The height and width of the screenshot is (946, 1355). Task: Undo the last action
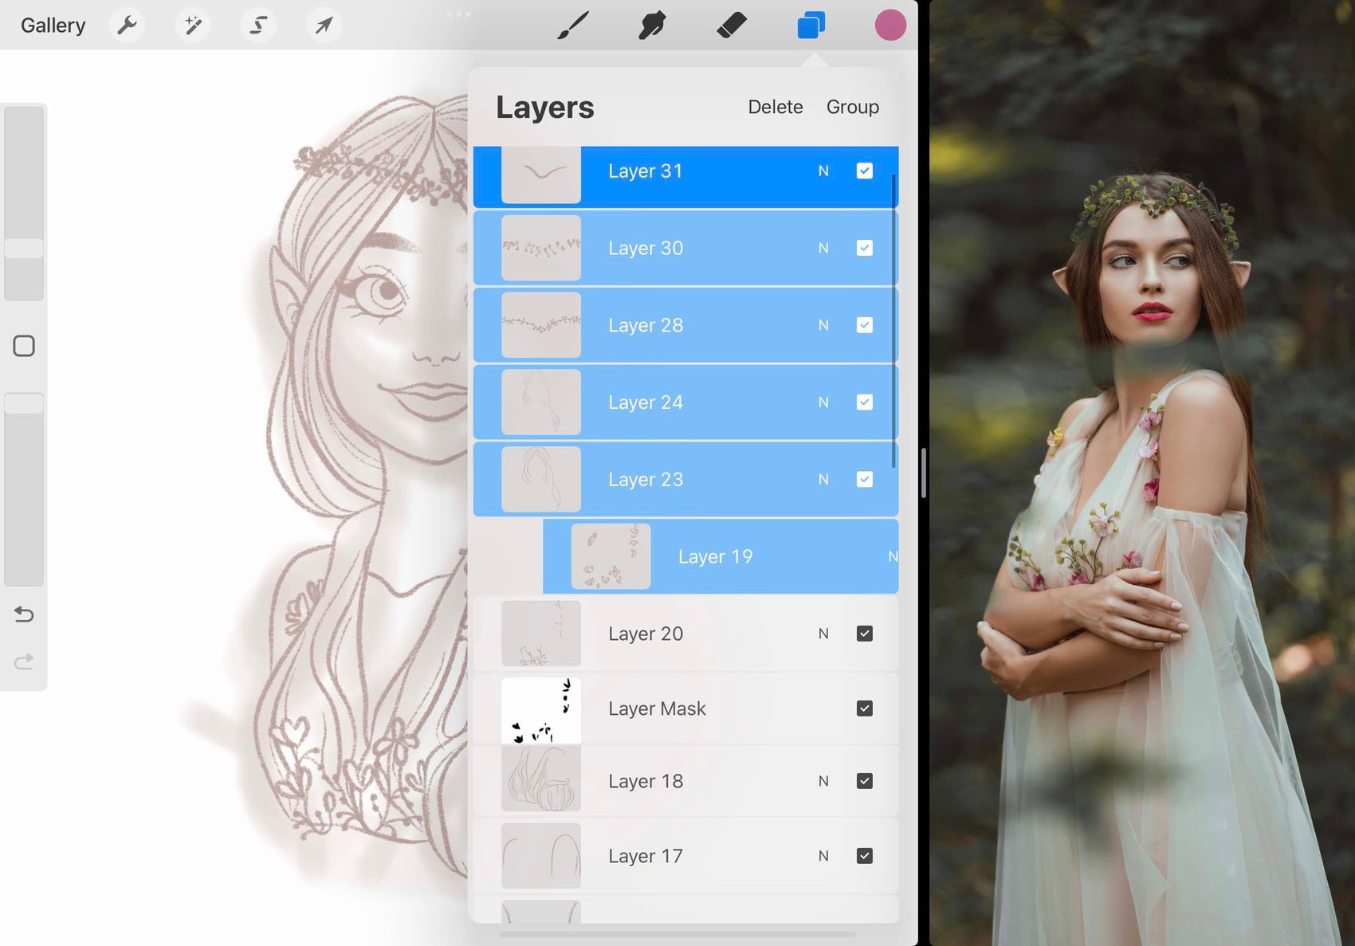(24, 614)
